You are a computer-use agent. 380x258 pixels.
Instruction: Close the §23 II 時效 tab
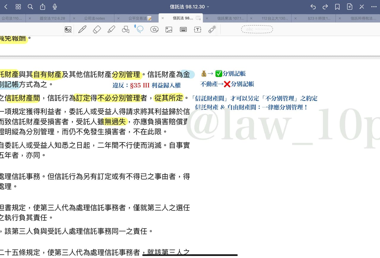[295, 18]
